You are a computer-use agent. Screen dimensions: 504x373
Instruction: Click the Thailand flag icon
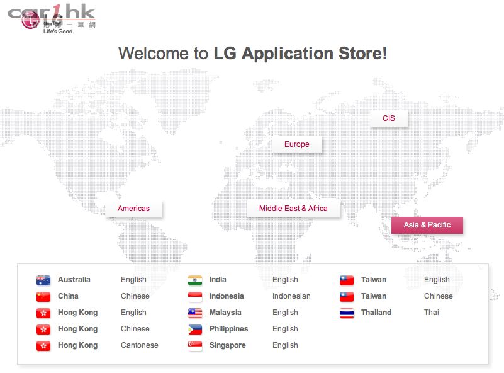coord(347,313)
